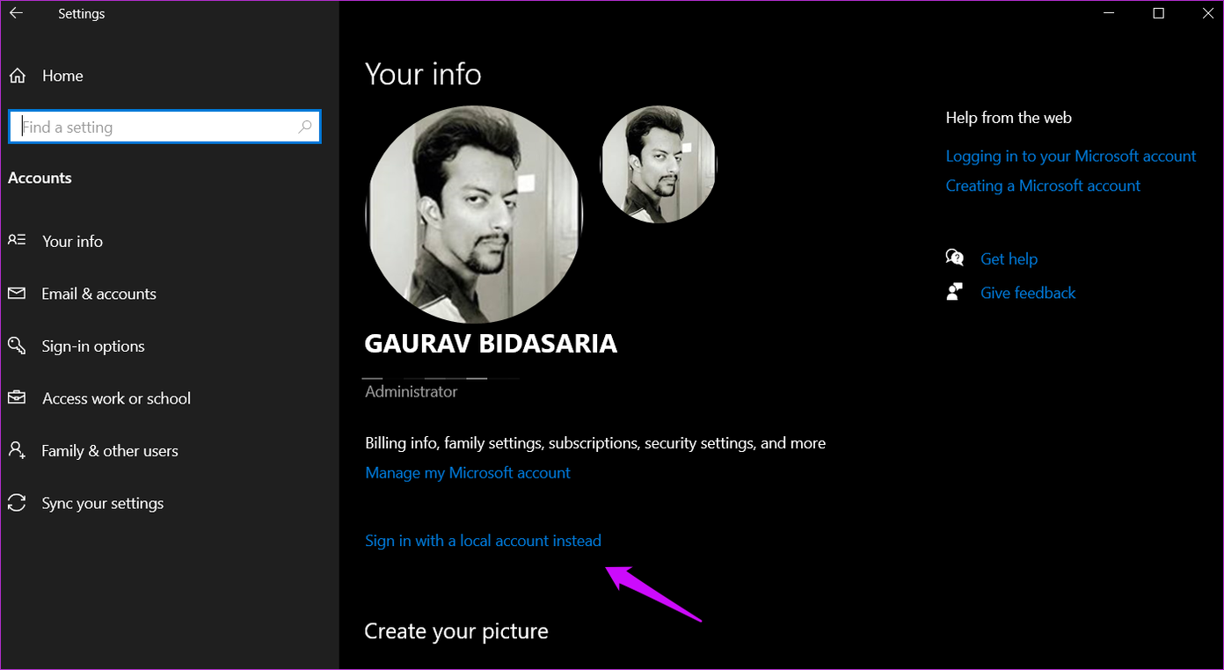Image resolution: width=1224 pixels, height=670 pixels.
Task: Click the Give feedback icon
Action: (x=955, y=292)
